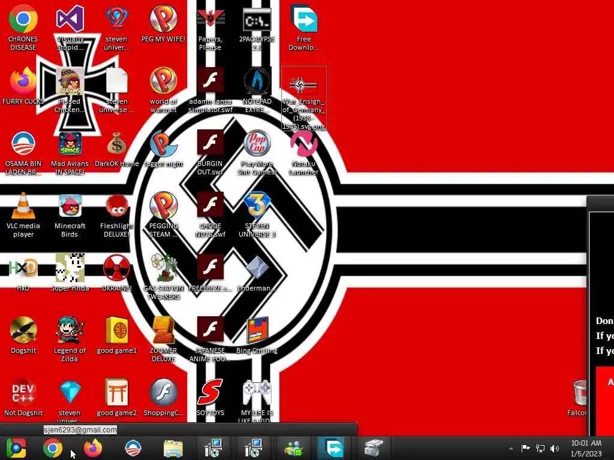Launch the SOYTOYS desktop icon
This screenshot has width=614, height=460.
pyautogui.click(x=210, y=398)
